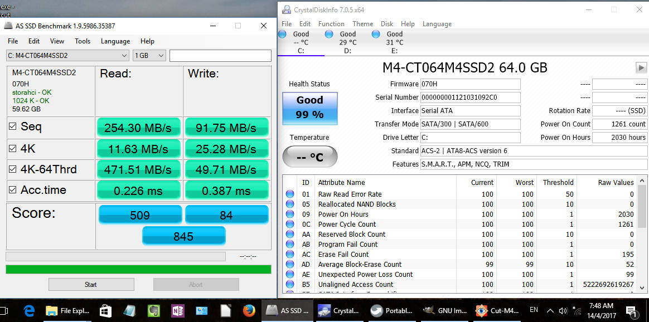Select drive C: Good status icon
The height and width of the screenshot is (322, 649).
[x=282, y=35]
